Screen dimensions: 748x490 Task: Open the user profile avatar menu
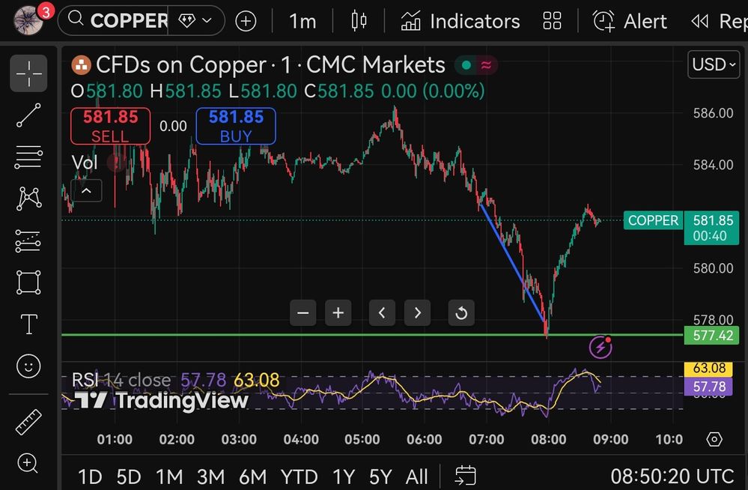28,20
